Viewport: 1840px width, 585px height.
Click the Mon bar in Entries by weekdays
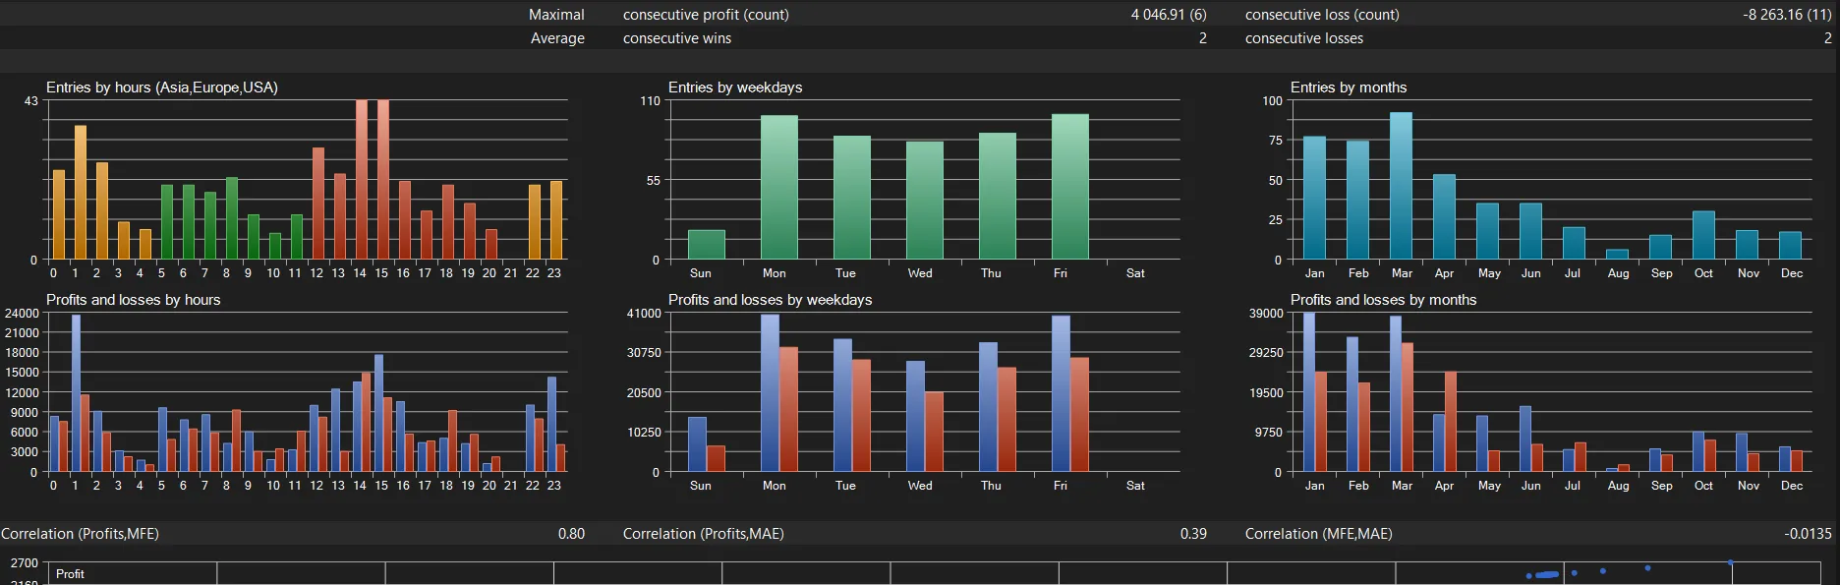779,188
